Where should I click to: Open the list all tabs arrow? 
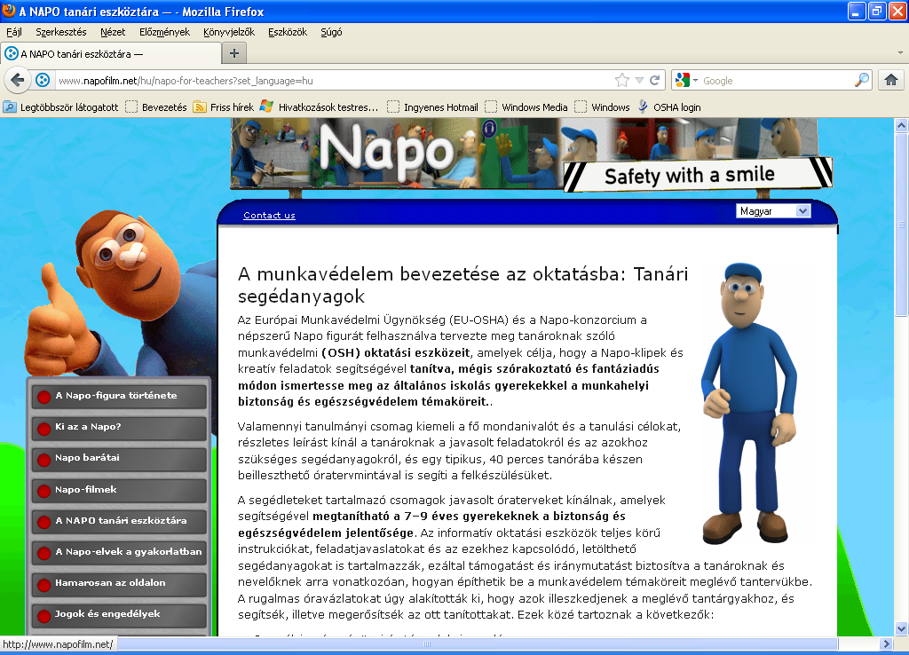pyautogui.click(x=900, y=52)
